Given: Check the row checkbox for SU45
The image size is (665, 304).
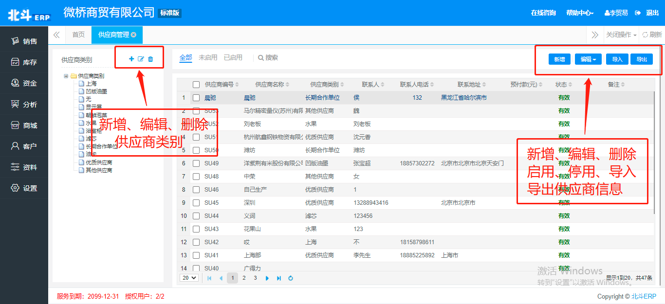Looking at the screenshot, I should [x=196, y=203].
